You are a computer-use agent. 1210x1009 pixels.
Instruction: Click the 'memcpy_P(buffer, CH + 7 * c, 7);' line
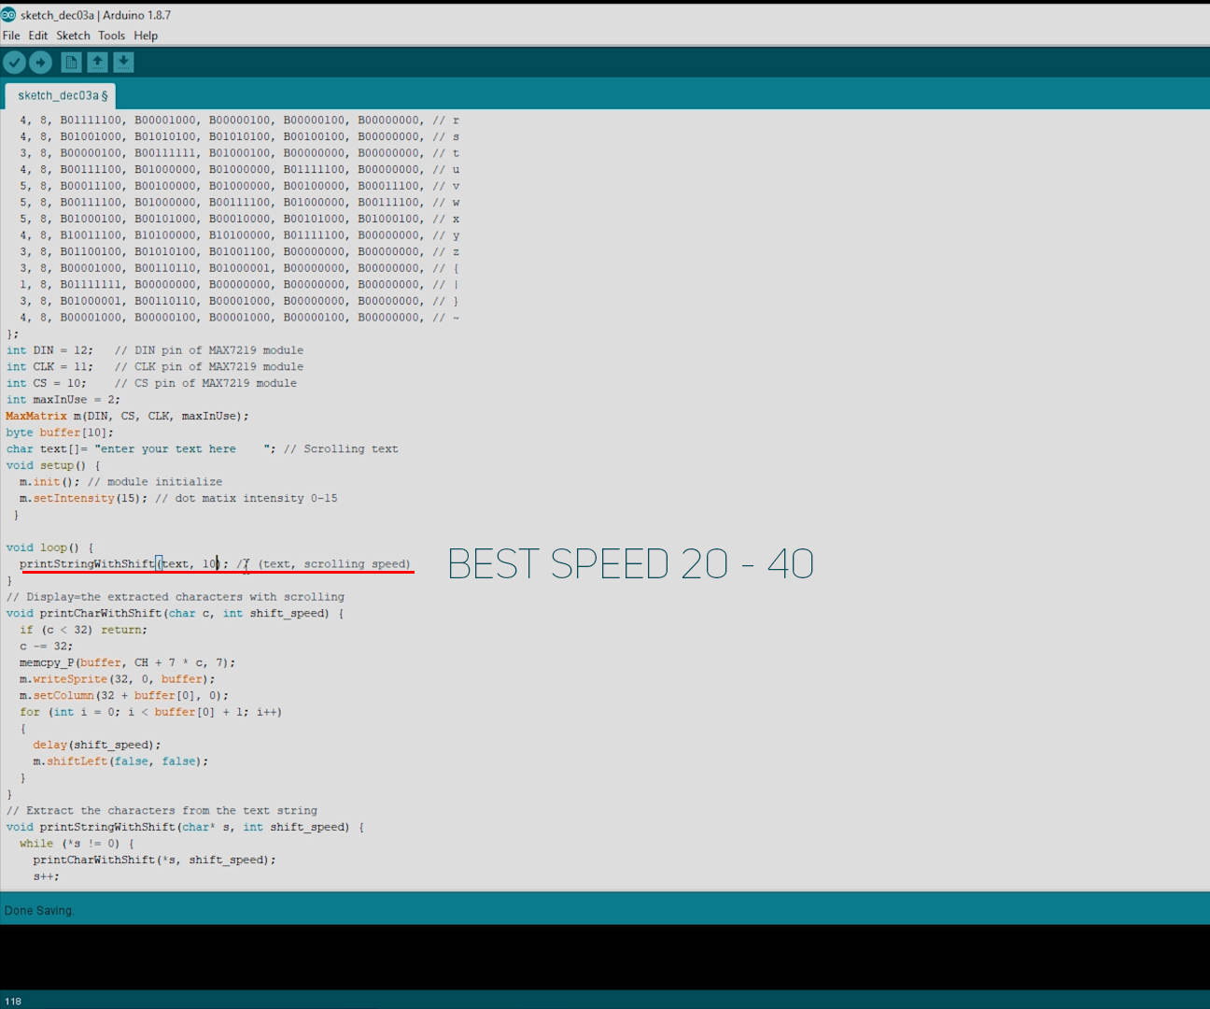click(x=127, y=663)
